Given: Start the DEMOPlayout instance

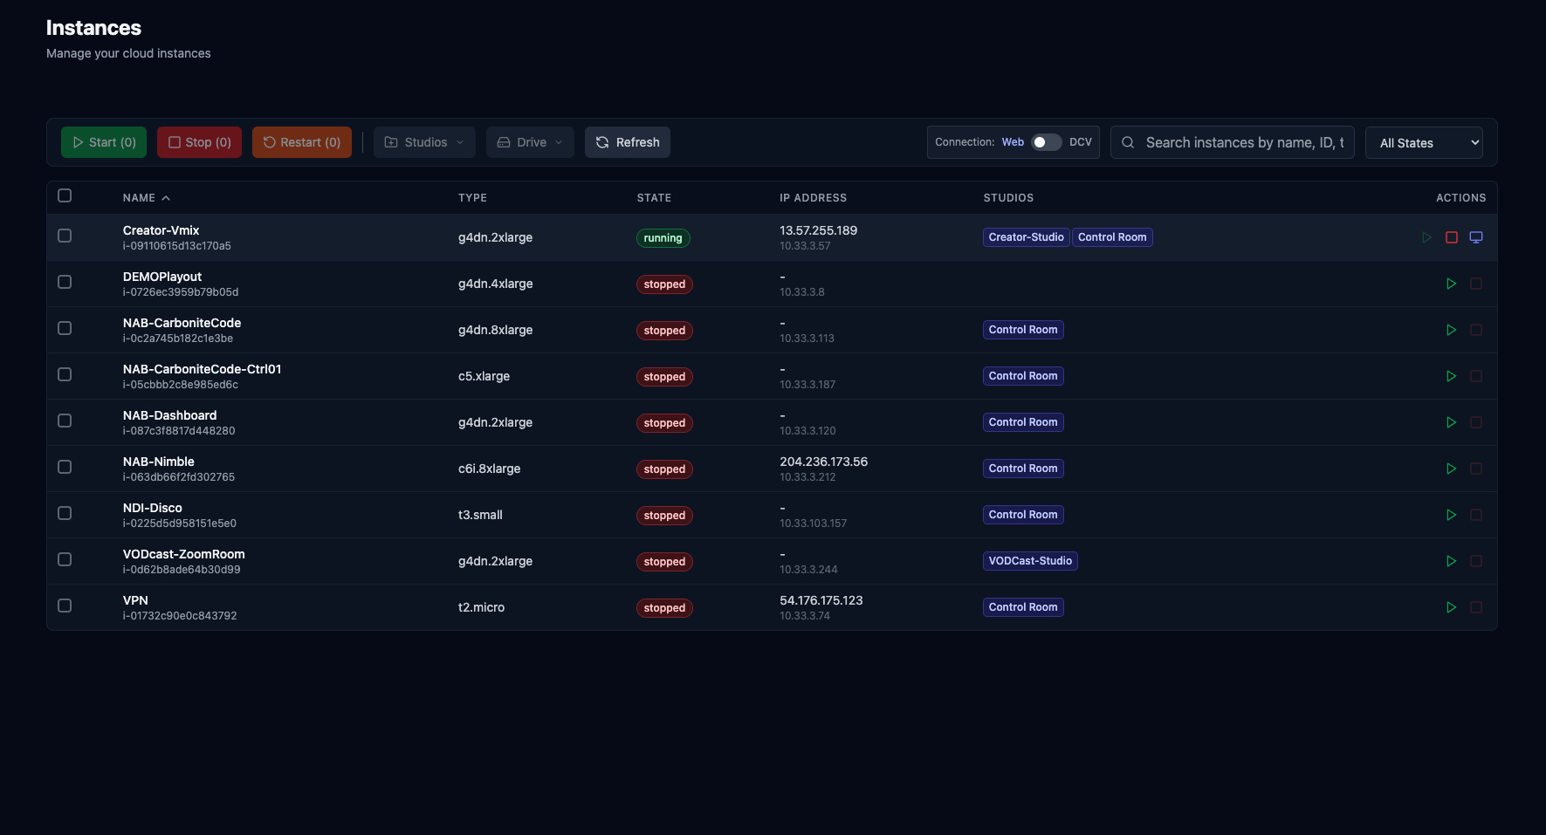Looking at the screenshot, I should [1452, 284].
